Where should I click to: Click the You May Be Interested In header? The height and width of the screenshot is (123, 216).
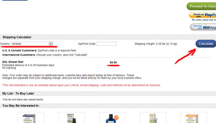pos(21,106)
